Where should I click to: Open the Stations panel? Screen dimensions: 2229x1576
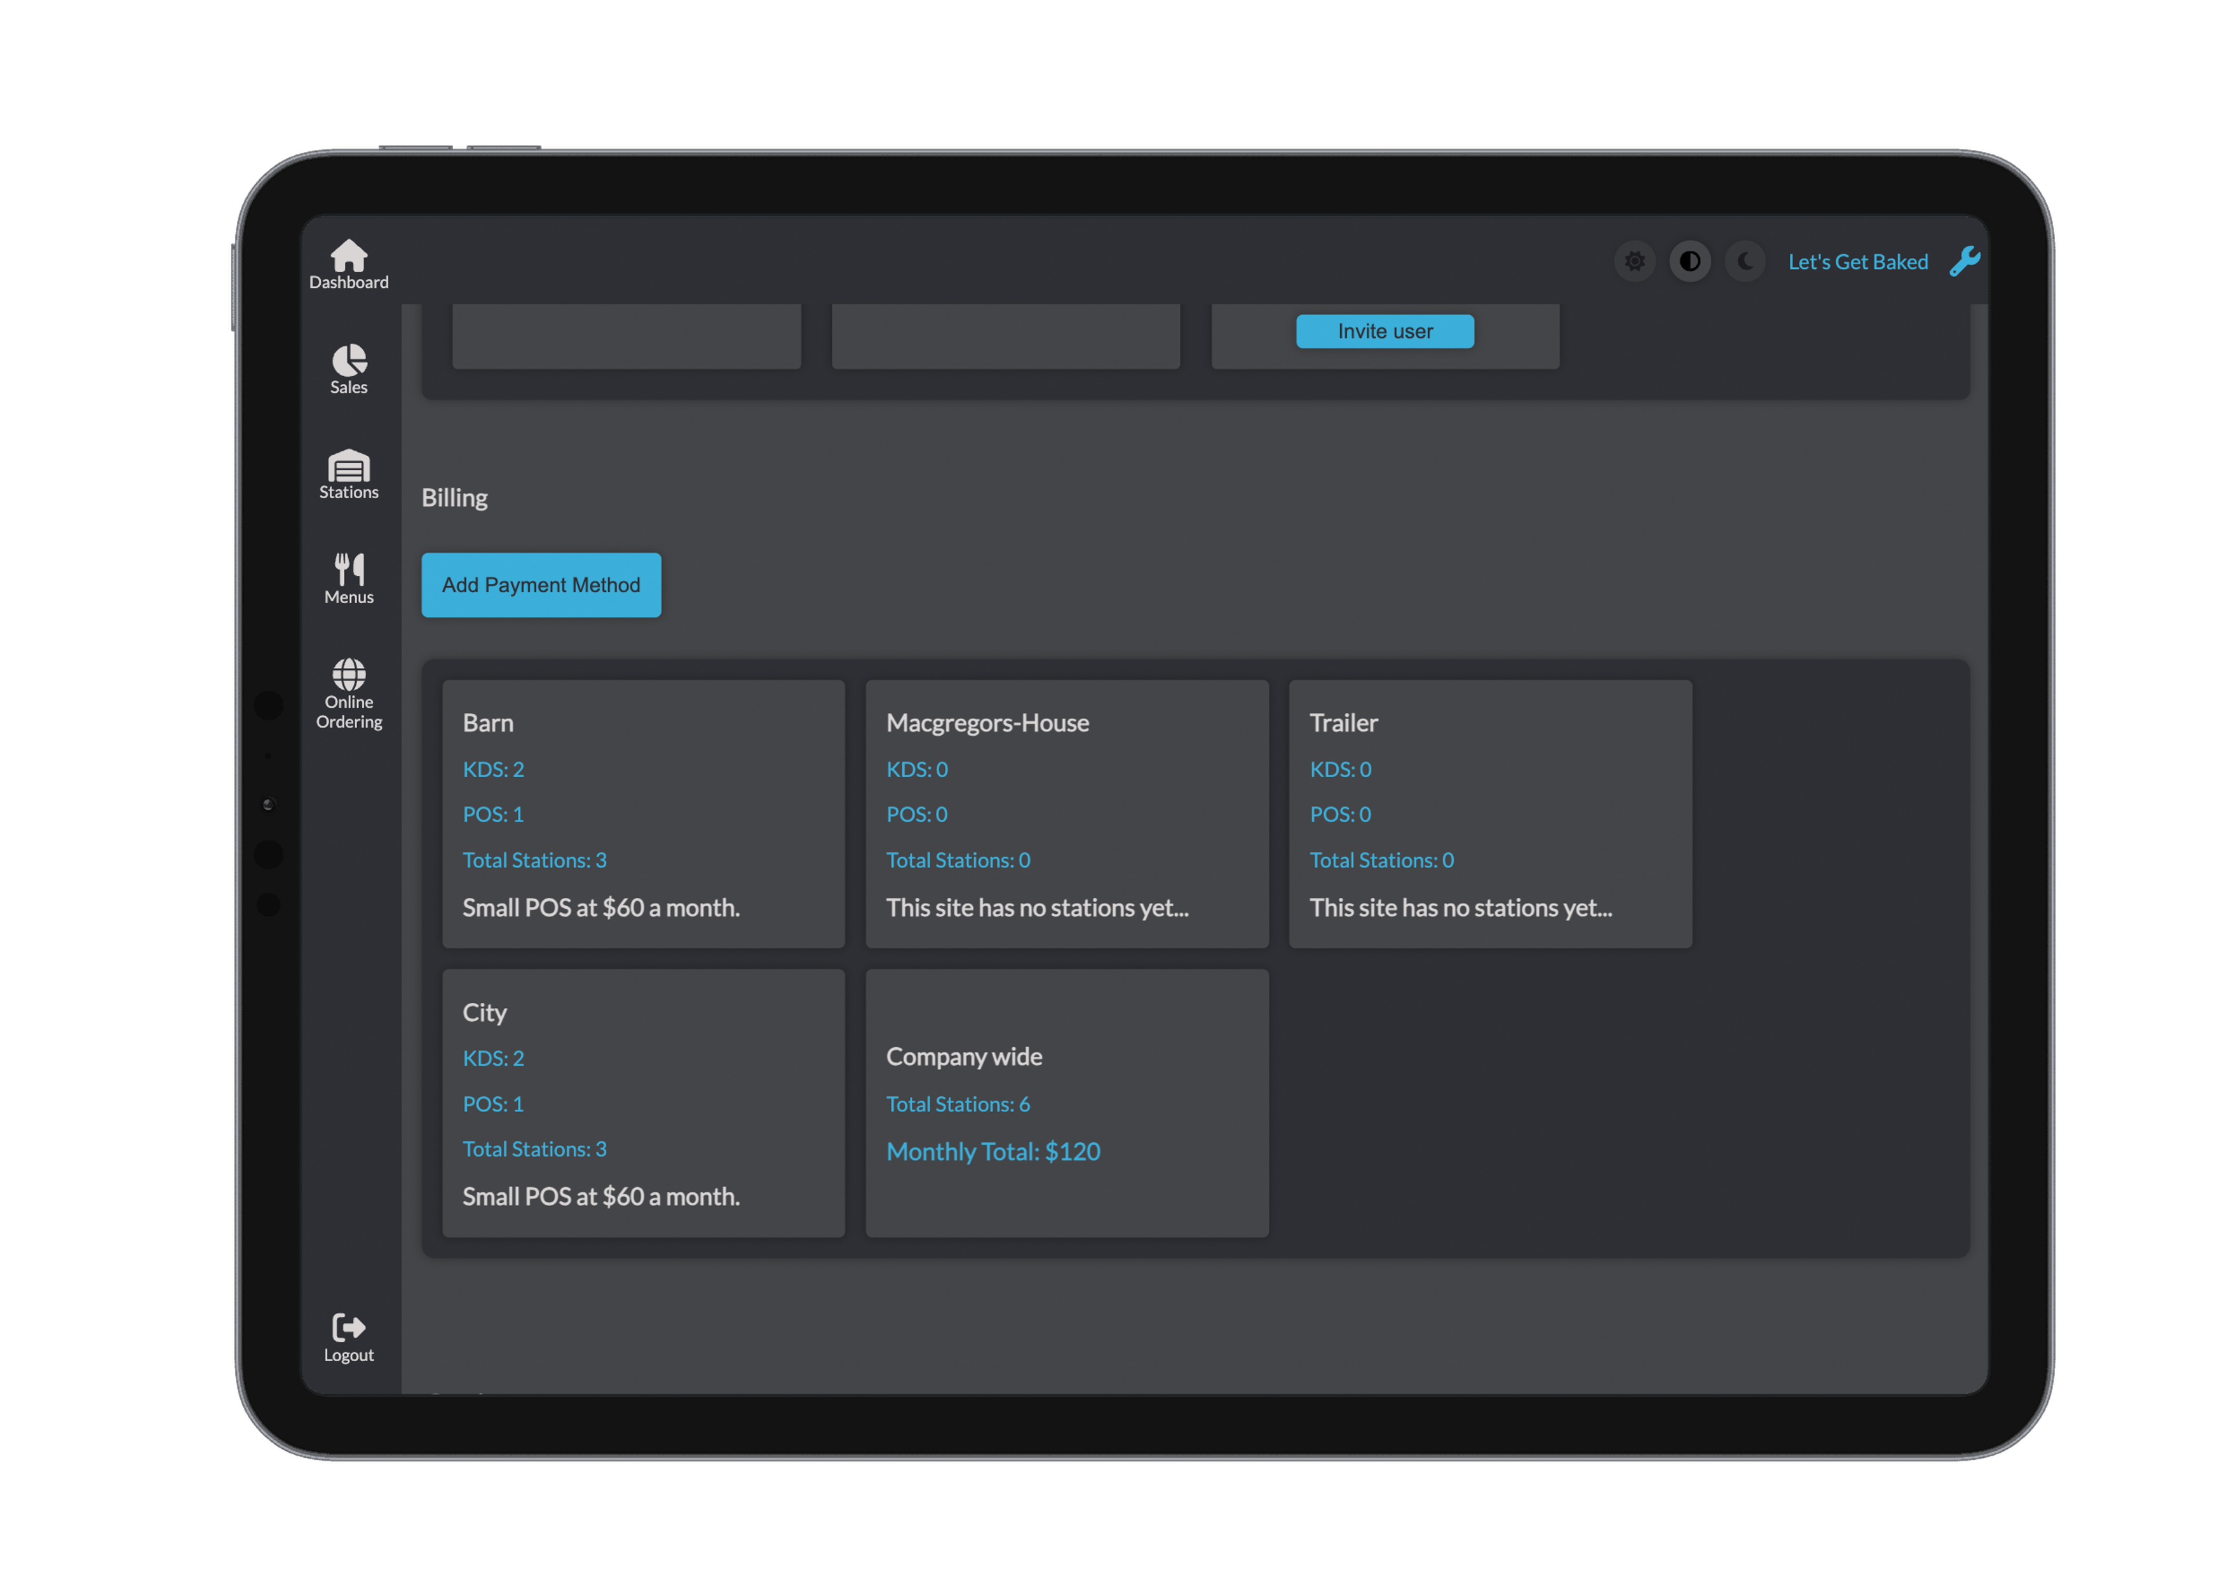[348, 474]
